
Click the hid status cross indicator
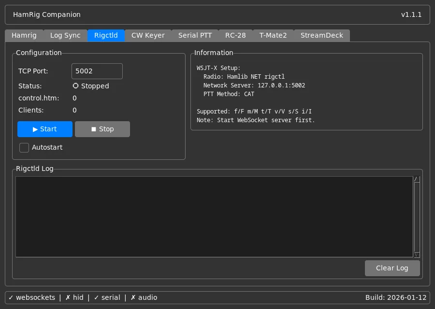tap(68, 297)
